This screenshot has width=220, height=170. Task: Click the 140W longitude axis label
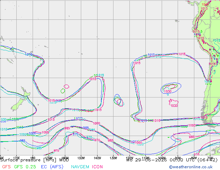tap(98, 158)
